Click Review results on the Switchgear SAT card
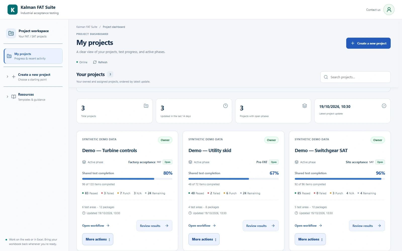Screen dimensions: 402x251 (x=367, y=226)
